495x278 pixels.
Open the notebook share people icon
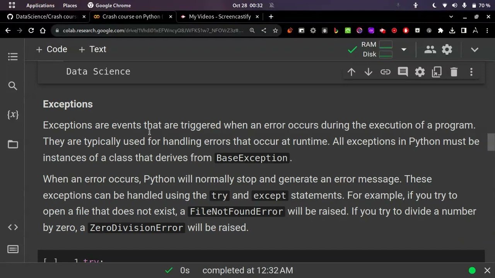(x=430, y=49)
